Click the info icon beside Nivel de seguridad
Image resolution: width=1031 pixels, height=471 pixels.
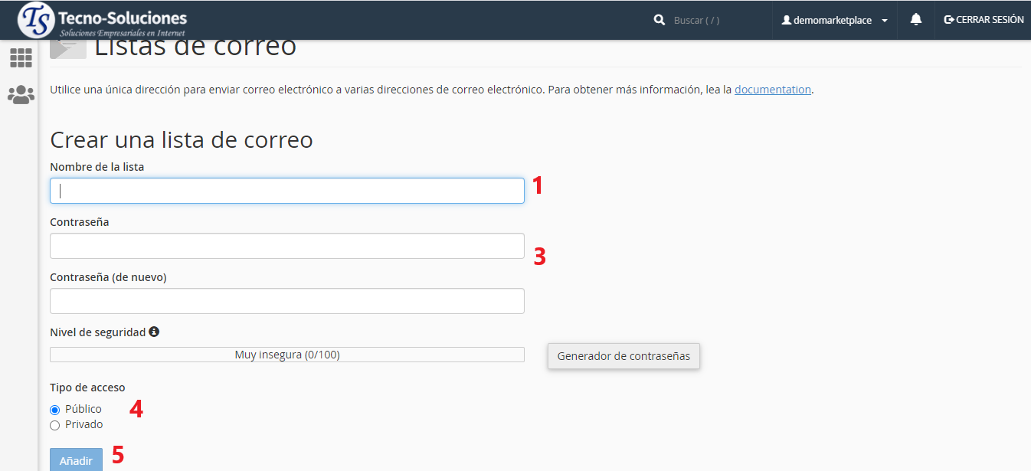click(154, 332)
